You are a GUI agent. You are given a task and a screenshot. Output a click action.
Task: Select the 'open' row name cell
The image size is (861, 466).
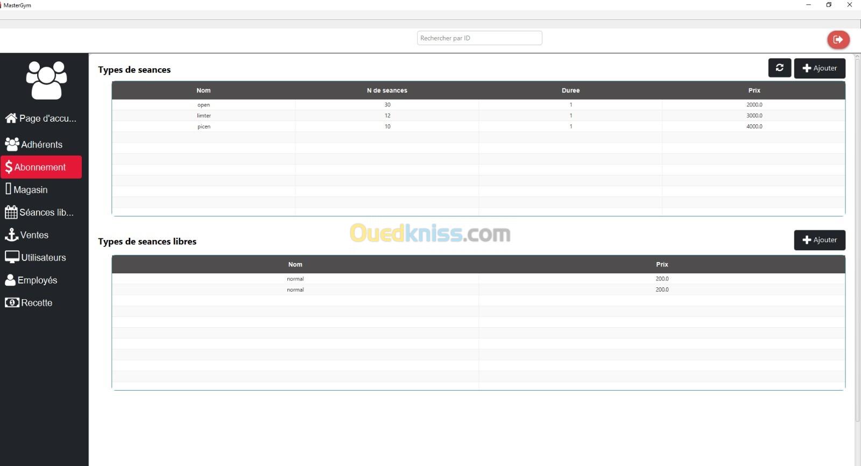[203, 105]
